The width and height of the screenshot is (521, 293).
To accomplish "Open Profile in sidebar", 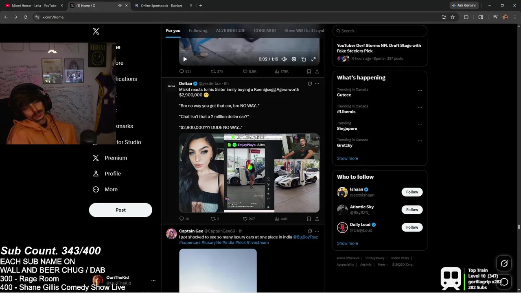I will point(107,174).
